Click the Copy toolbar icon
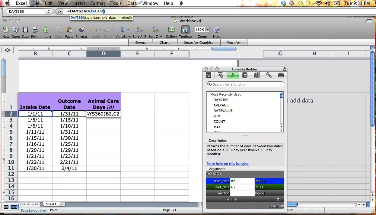The height and width of the screenshot is (215, 376). [x=59, y=30]
